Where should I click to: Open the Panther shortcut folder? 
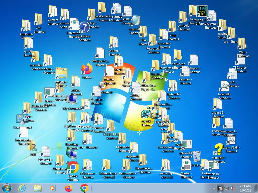(x=98, y=119)
